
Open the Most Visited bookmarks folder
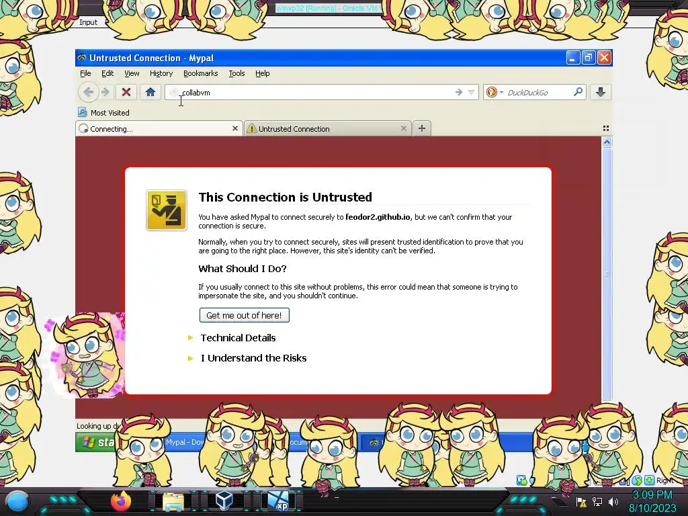click(104, 113)
